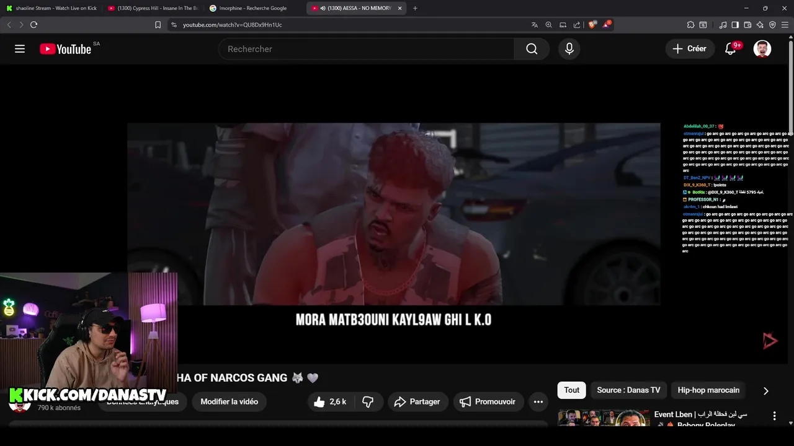Open more actions three-dot menu
This screenshot has width=794, height=446.
(538, 401)
